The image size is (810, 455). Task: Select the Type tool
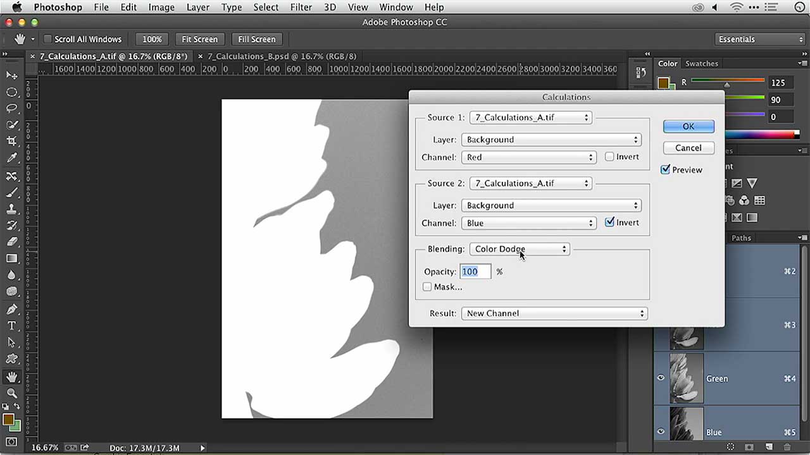tap(13, 326)
